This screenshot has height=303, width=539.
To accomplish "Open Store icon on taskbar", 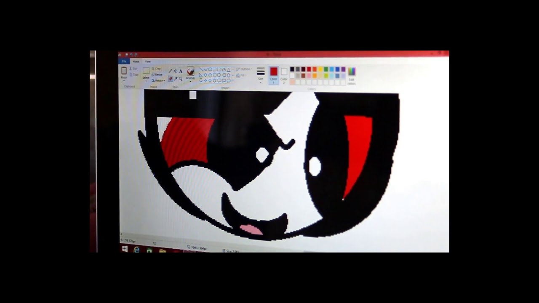I will [149, 250].
